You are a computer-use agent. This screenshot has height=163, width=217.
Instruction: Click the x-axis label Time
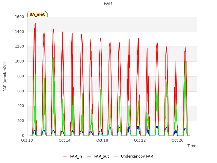192,146
